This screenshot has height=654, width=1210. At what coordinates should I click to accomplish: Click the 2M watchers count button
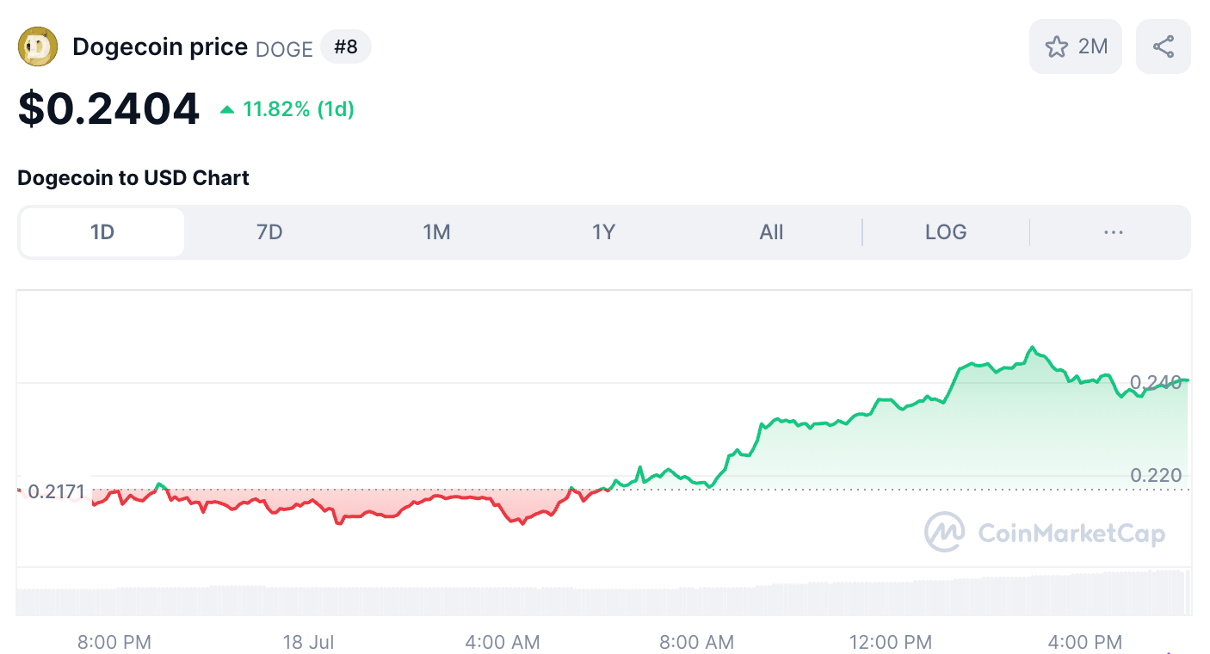tap(1076, 46)
